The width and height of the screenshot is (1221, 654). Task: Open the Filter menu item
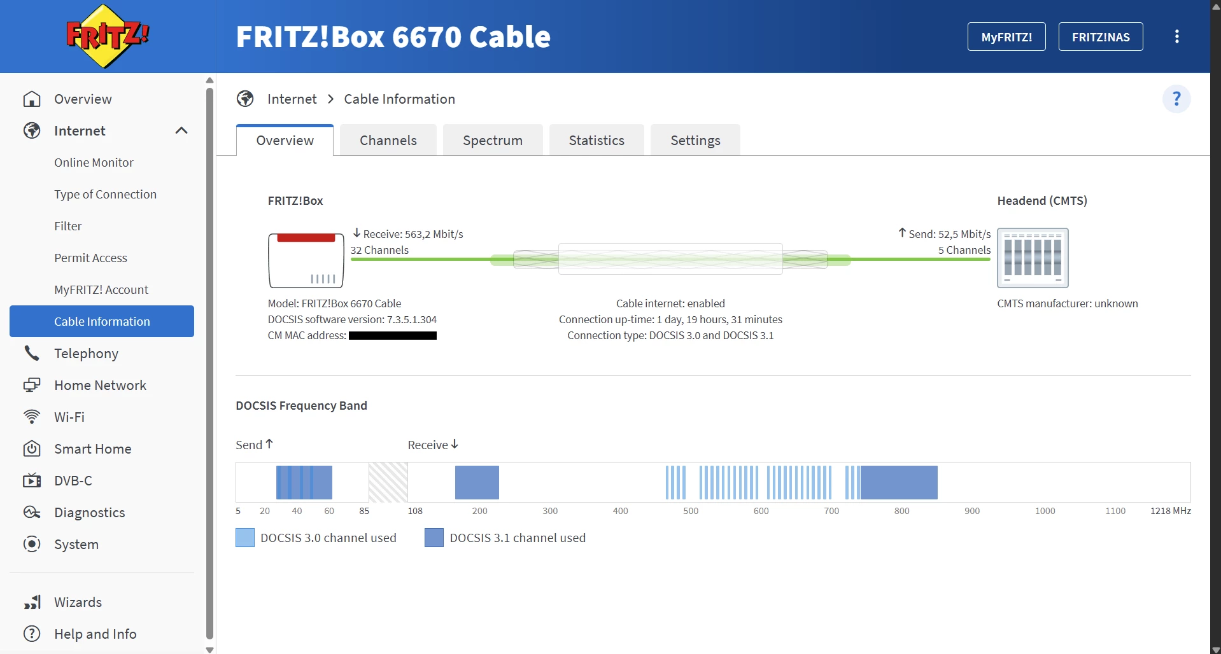[x=67, y=226]
